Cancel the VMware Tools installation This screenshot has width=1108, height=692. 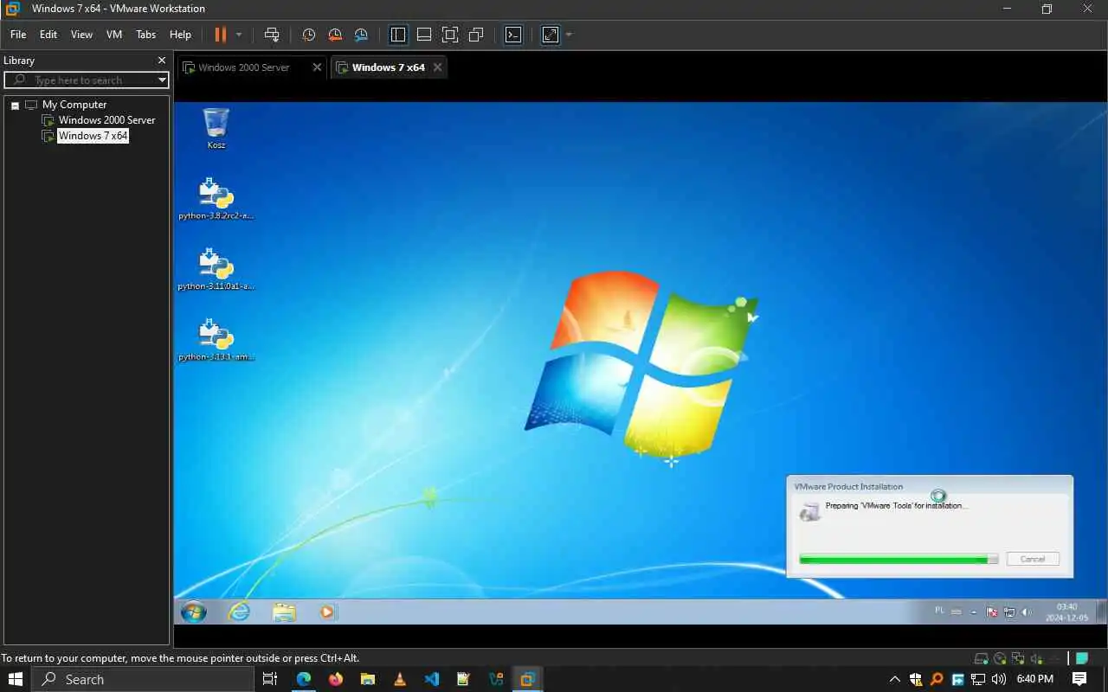pyautogui.click(x=1033, y=559)
